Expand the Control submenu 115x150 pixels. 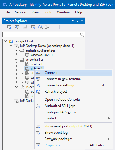tap(74, 118)
